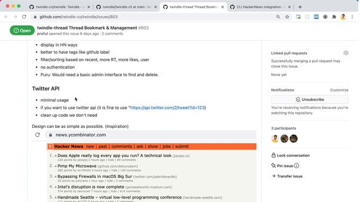
Task: Open the first participant avatar
Action: [275, 139]
